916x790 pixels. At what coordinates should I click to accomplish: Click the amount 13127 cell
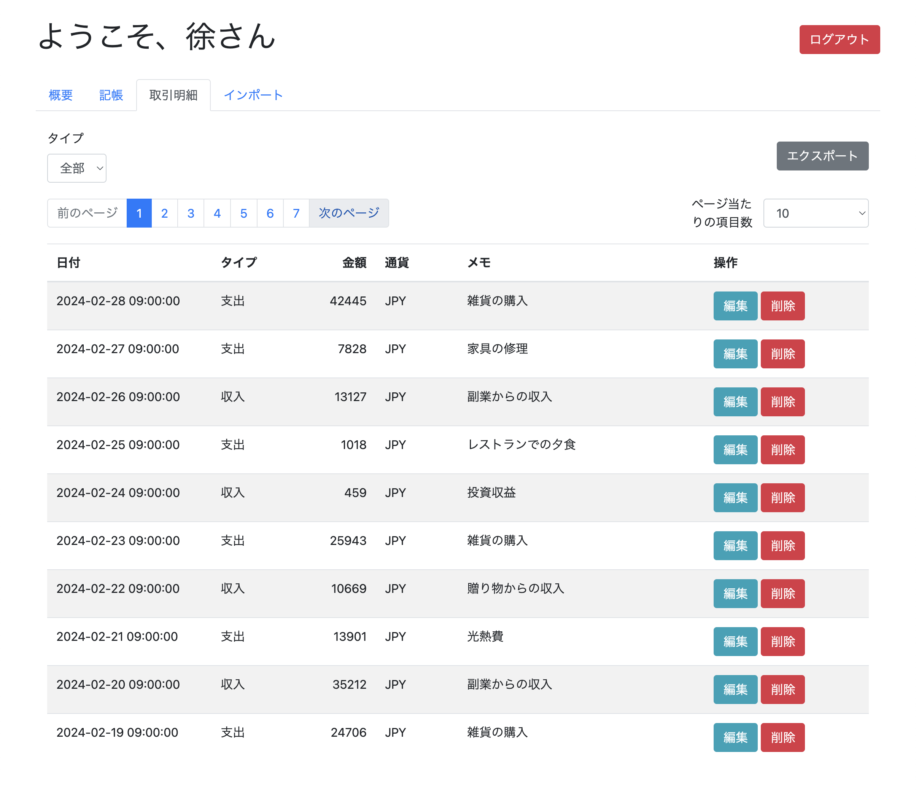click(350, 397)
